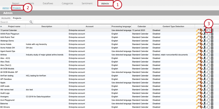Click the tag icon for Abstergo Demo
The height and width of the screenshot is (109, 219).
coord(201,41)
